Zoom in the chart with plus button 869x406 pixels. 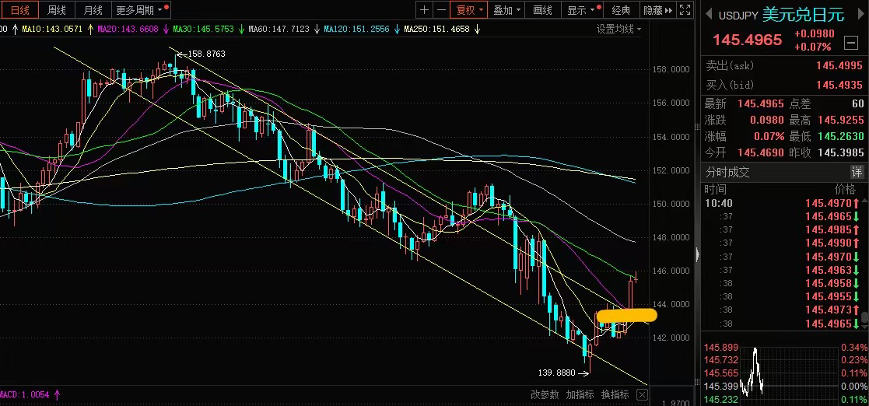click(x=425, y=10)
